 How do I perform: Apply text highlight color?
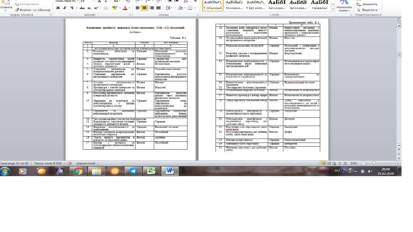(114, 8)
